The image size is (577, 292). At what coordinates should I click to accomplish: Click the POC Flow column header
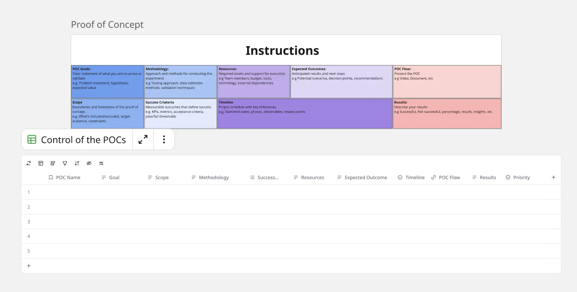(x=449, y=177)
